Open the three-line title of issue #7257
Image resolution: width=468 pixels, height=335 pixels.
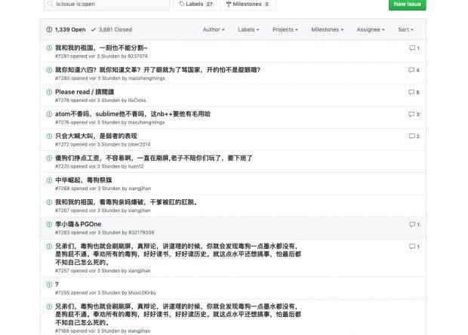[178, 254]
